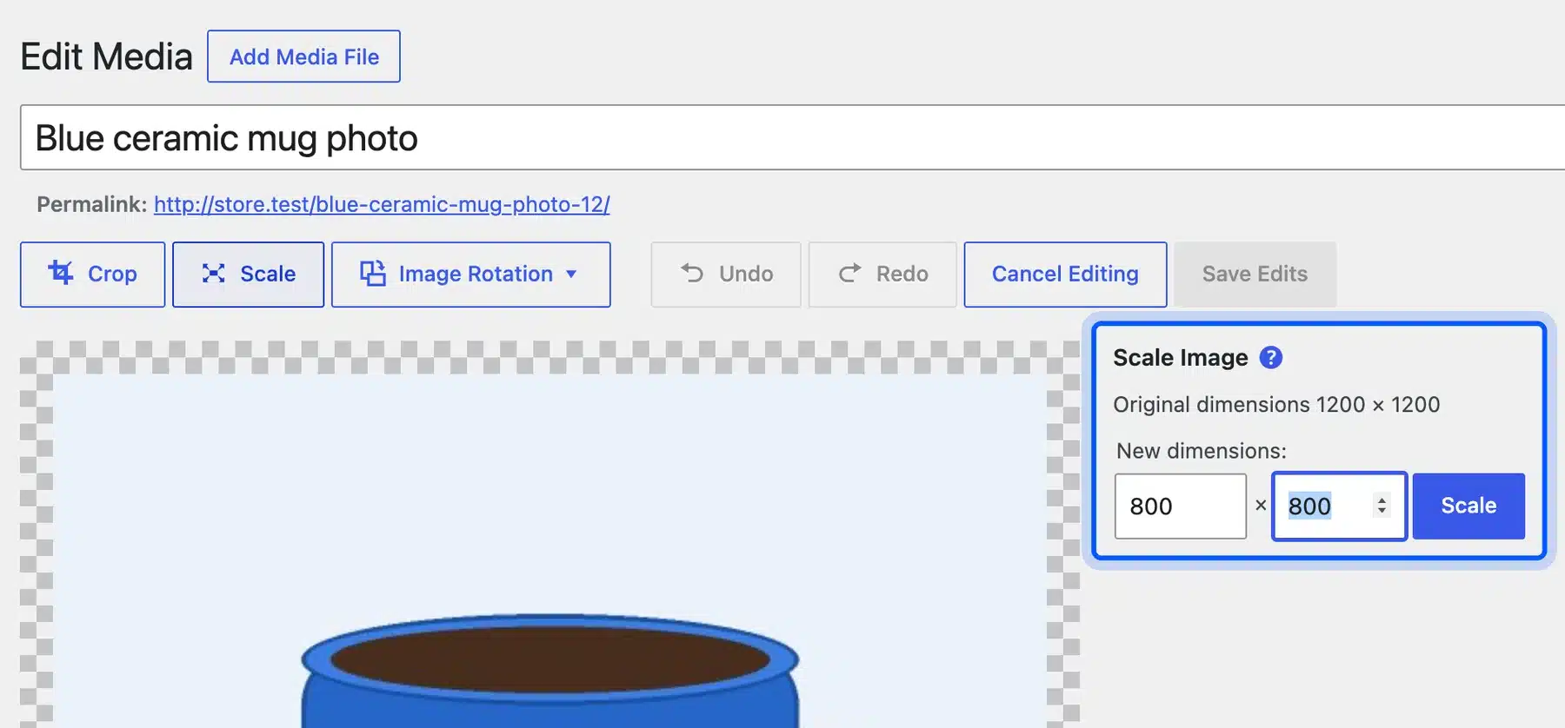The image size is (1565, 728).
Task: Focus the title field 'Blue ceramic mug photo'
Action: pos(792,138)
